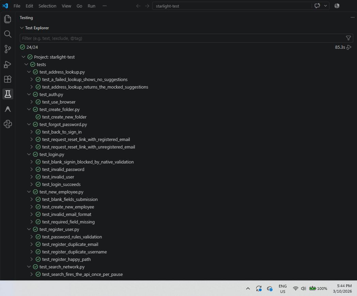Go back with the left arrow
Viewport: 357px width, 296px height.
tap(138, 6)
